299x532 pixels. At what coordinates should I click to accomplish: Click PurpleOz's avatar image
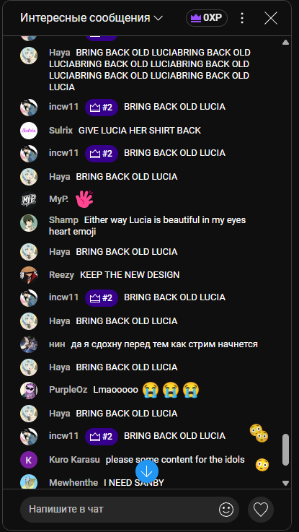[29, 391]
